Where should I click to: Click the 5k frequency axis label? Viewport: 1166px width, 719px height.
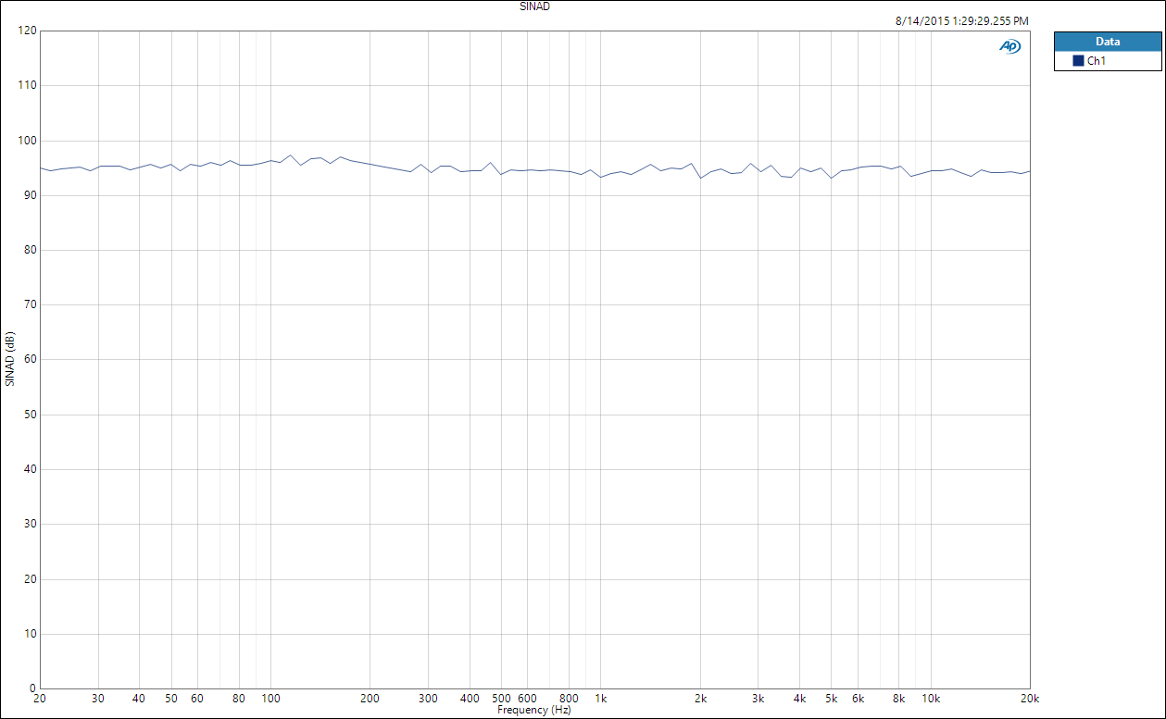[832, 699]
